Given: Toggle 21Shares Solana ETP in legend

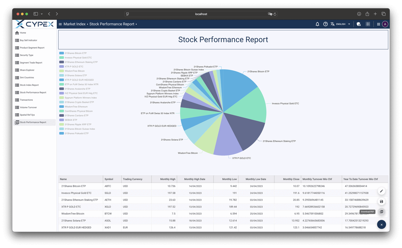Looking at the screenshot, I should [73, 76].
